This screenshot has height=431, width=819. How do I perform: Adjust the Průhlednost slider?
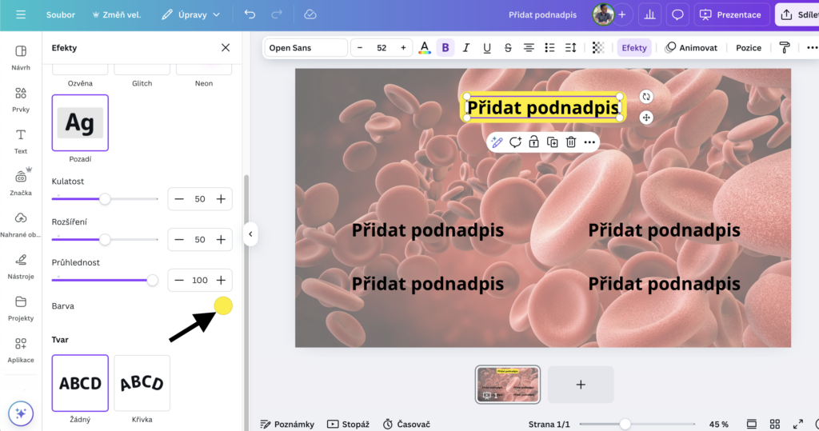[x=105, y=280]
